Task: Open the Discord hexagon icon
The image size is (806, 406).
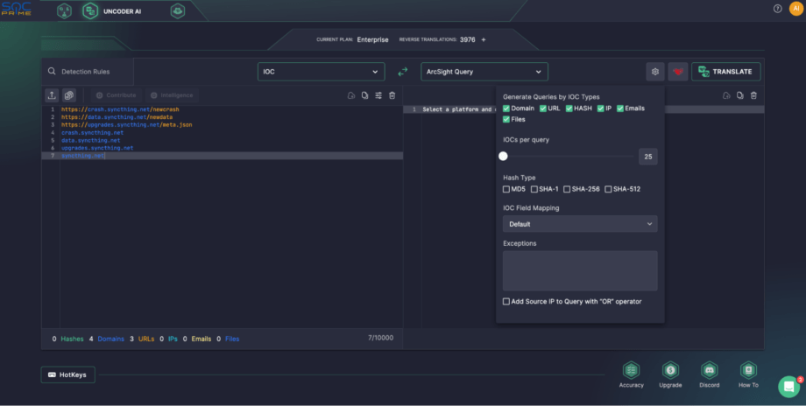Action: 709,370
